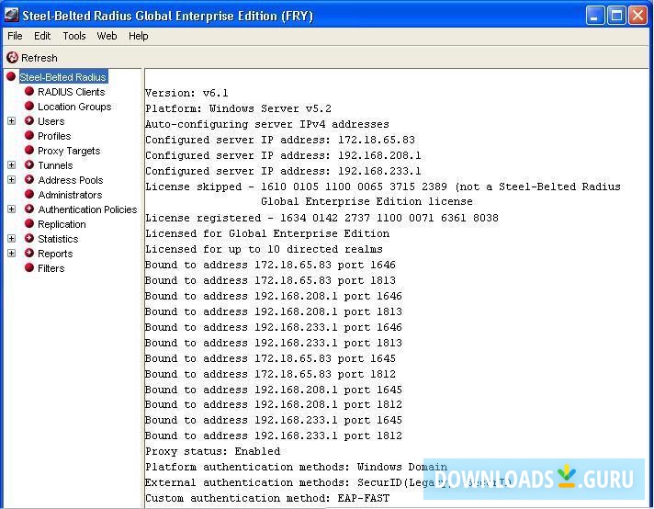Select Filters in the tree
This screenshot has width=654, height=509.
point(51,268)
